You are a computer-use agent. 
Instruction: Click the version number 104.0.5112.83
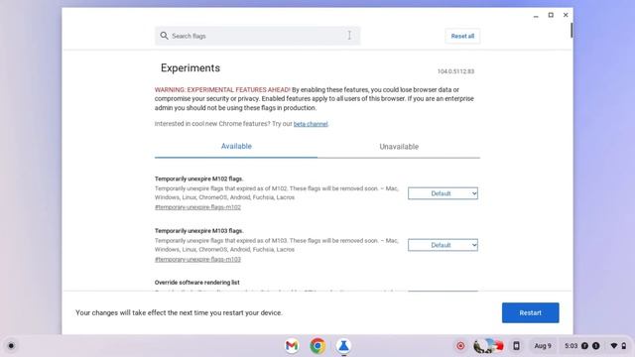455,71
